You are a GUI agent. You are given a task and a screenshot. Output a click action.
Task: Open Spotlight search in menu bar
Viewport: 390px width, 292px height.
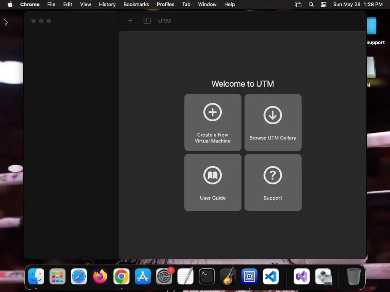(311, 5)
